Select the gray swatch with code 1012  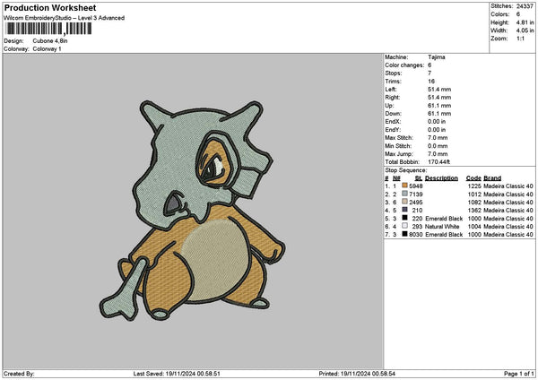pyautogui.click(x=406, y=194)
